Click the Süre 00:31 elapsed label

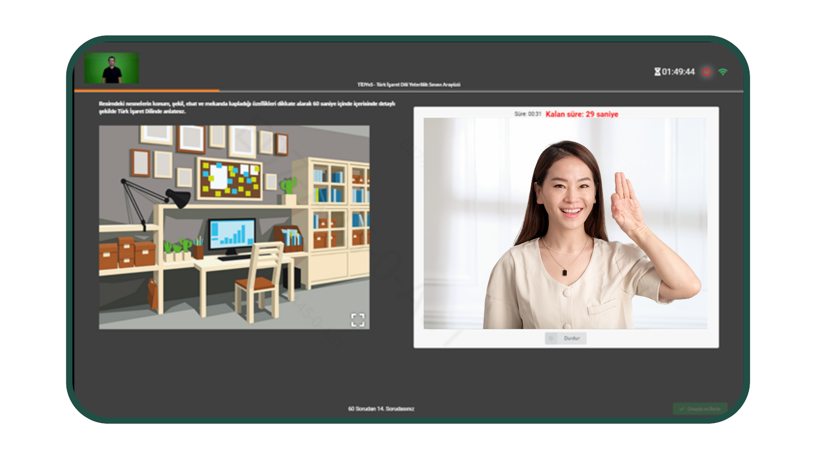[x=527, y=114]
